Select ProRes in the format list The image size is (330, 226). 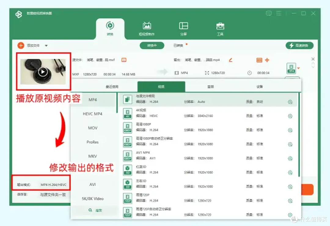pos(93,142)
